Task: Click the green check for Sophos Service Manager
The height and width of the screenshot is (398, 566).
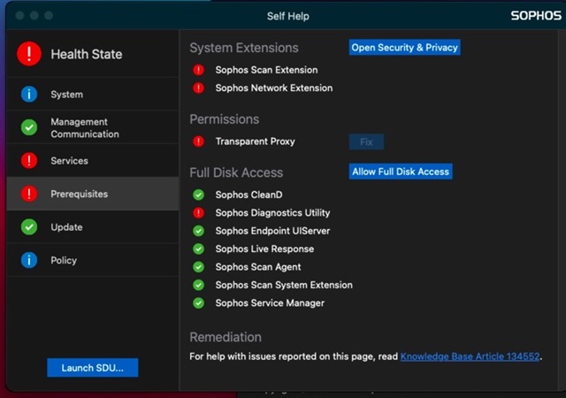Action: (x=198, y=303)
